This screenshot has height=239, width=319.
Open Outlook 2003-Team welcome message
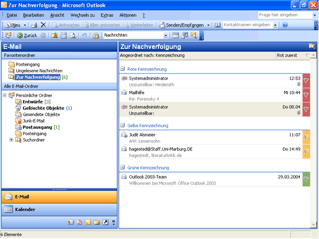tap(211, 180)
